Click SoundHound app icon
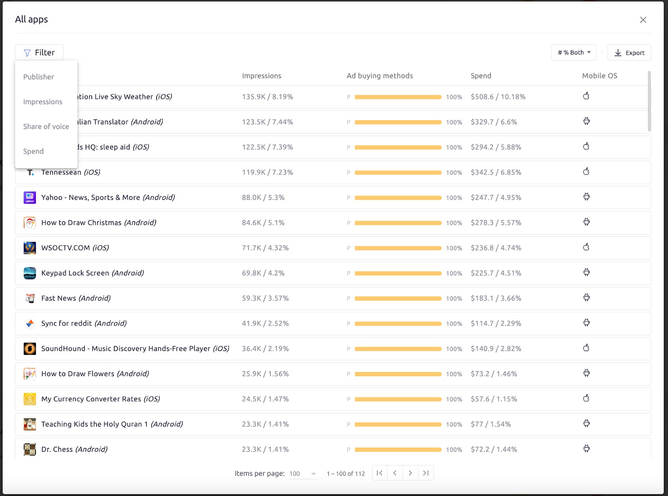 [30, 349]
